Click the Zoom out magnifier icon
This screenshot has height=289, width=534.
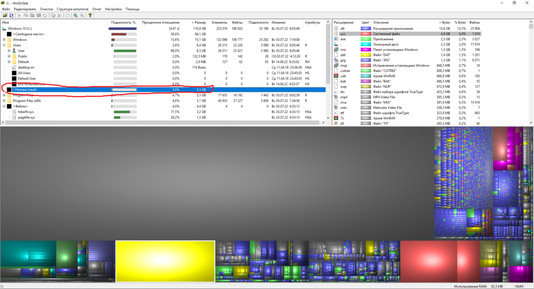coord(82,15)
